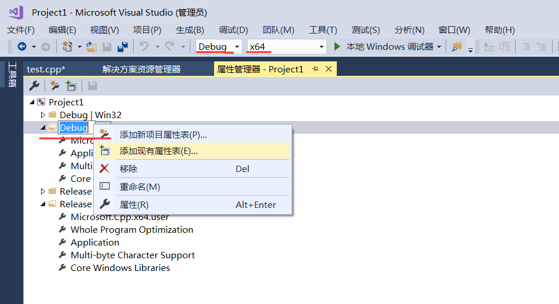
Task: Click the find in files icon
Action: pos(457,47)
